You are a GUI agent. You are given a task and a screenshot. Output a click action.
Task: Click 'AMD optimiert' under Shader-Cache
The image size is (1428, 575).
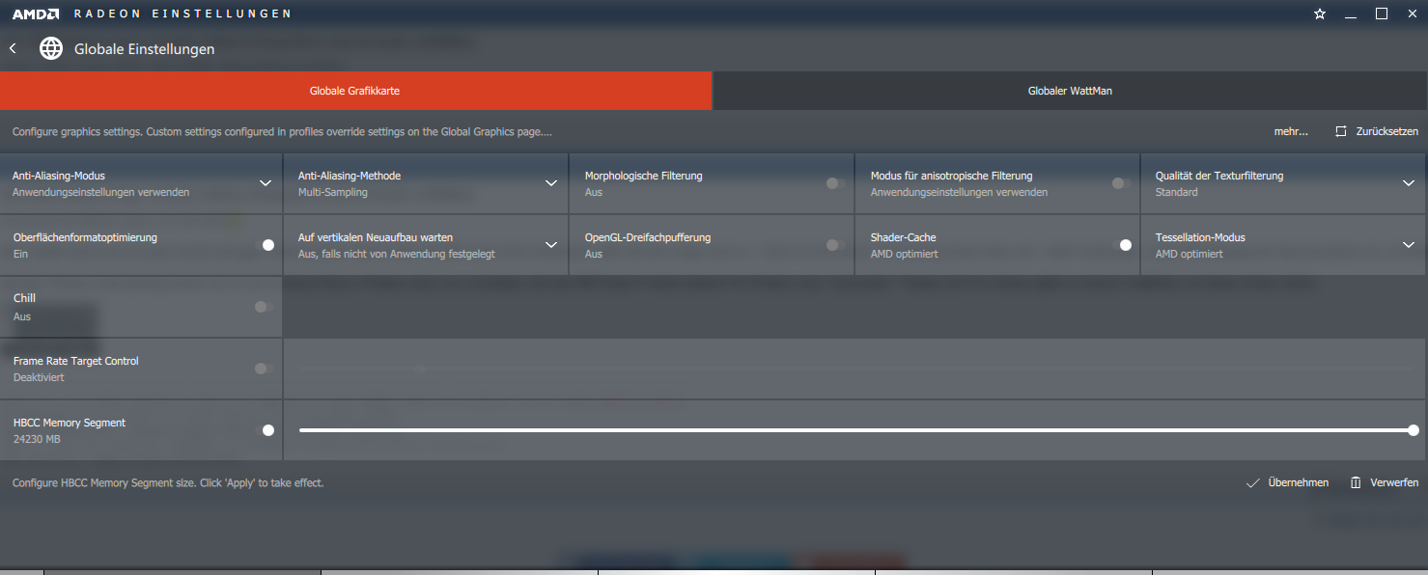pyautogui.click(x=905, y=254)
